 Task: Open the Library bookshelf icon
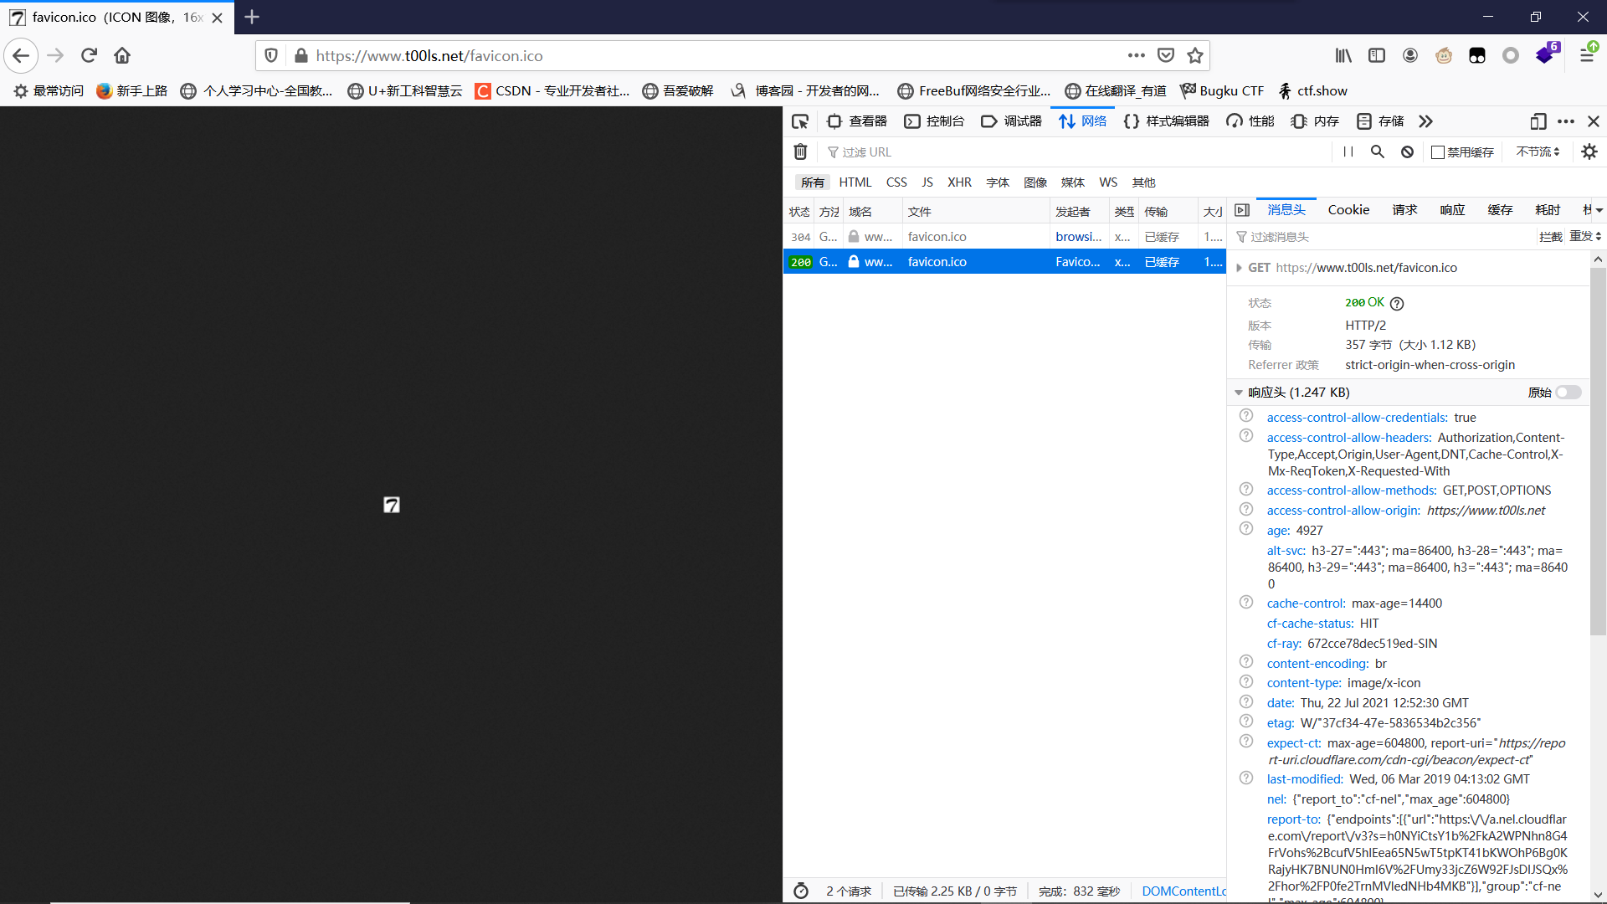click(1343, 55)
